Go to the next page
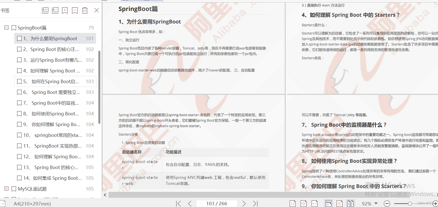438x207 pixels. coord(244,204)
